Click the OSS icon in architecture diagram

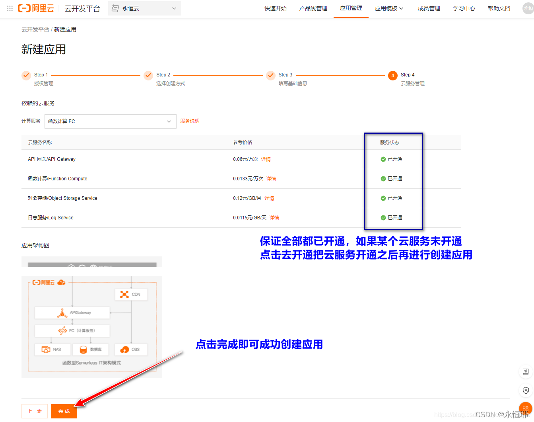tap(124, 350)
